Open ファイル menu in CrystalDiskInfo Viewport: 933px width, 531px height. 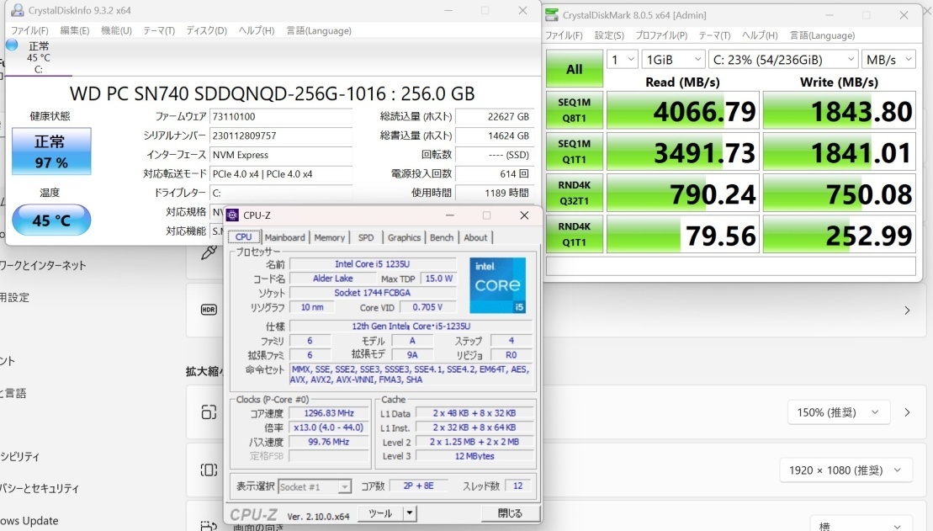[29, 30]
